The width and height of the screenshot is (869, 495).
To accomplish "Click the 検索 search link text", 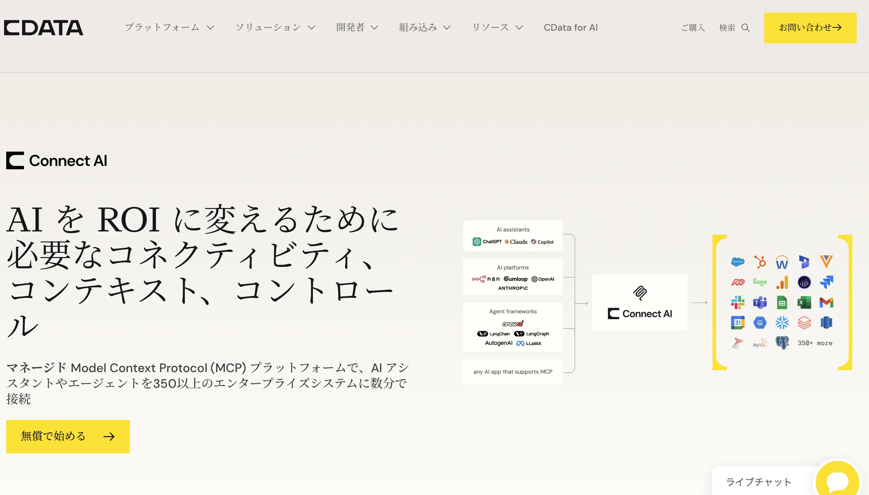I will coord(727,28).
